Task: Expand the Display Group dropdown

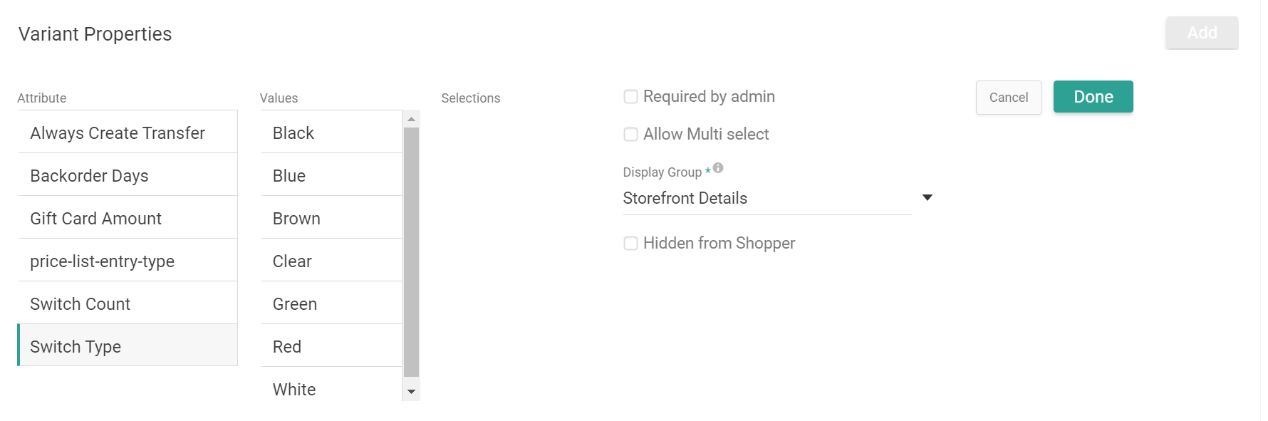Action: (927, 197)
